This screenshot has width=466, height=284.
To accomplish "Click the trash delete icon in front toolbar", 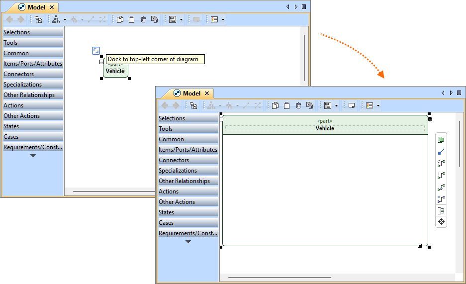I will 298,105.
